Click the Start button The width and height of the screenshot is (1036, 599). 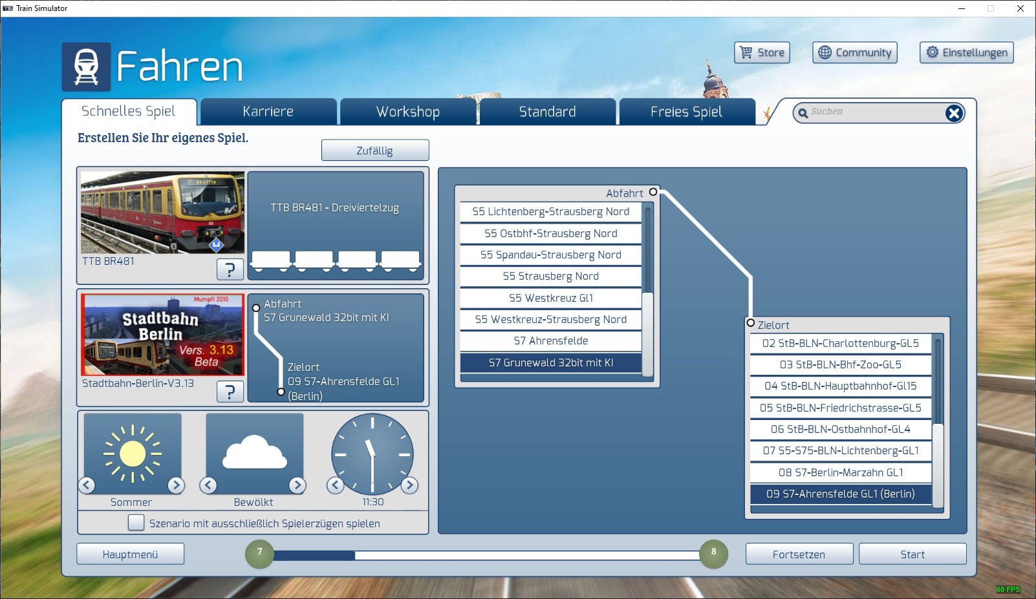click(x=912, y=554)
